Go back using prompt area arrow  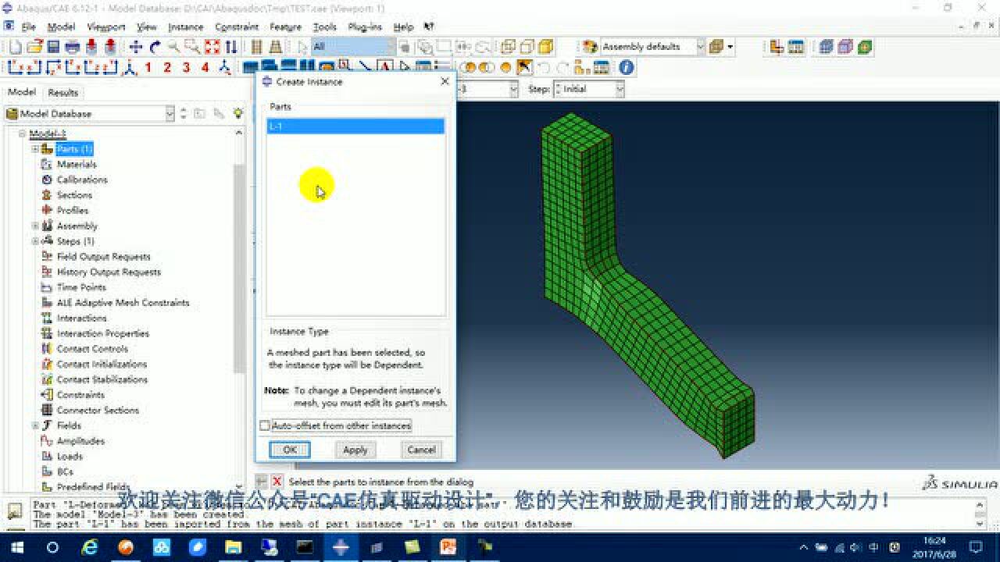point(262,482)
